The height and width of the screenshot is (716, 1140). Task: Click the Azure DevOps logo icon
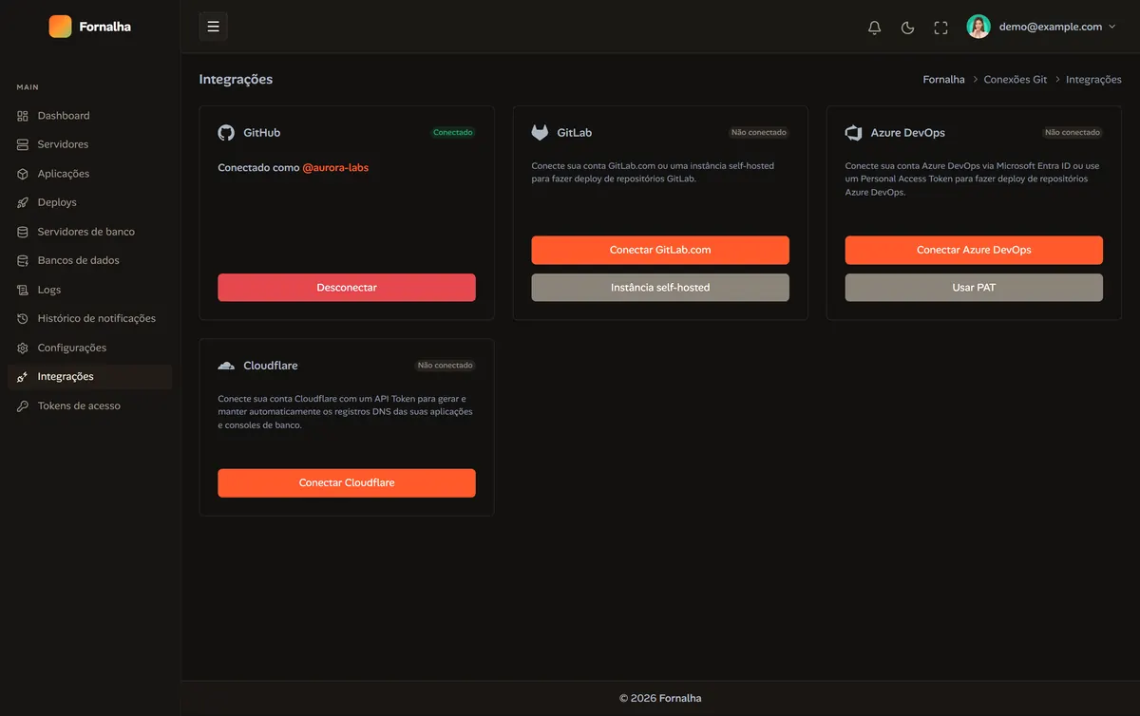click(853, 133)
